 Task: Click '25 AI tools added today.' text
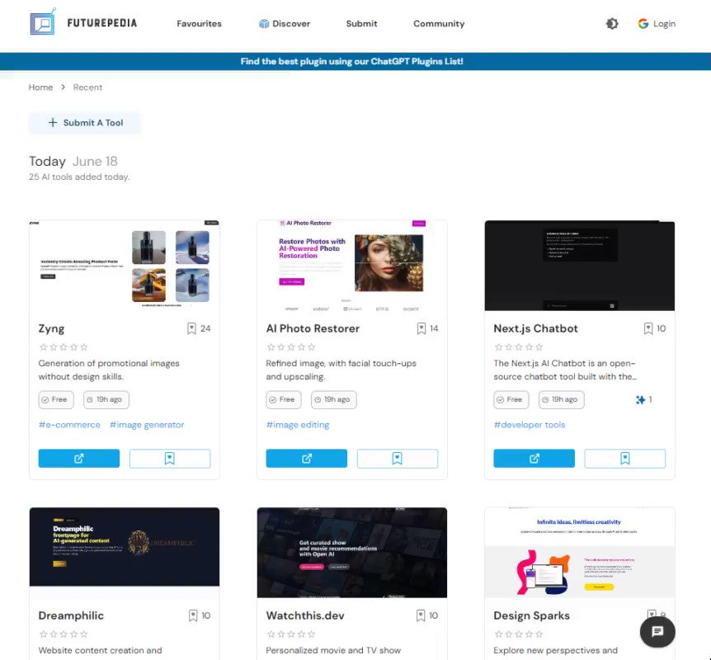tap(79, 177)
